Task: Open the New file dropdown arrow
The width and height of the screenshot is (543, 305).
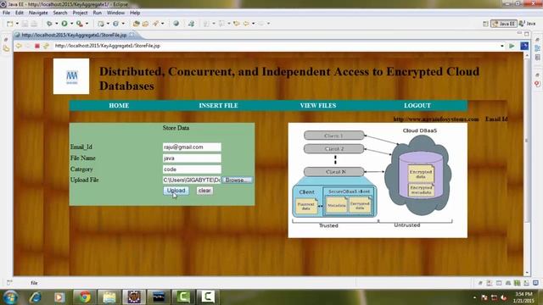Action: 17,24
